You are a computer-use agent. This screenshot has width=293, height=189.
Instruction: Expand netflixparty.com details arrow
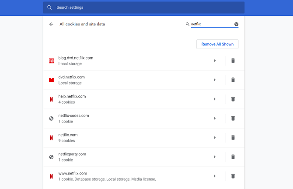click(x=215, y=157)
